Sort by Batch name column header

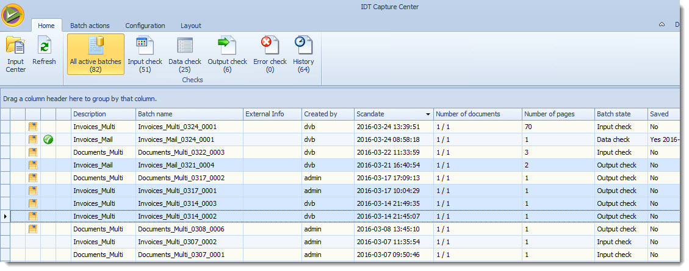click(189, 114)
